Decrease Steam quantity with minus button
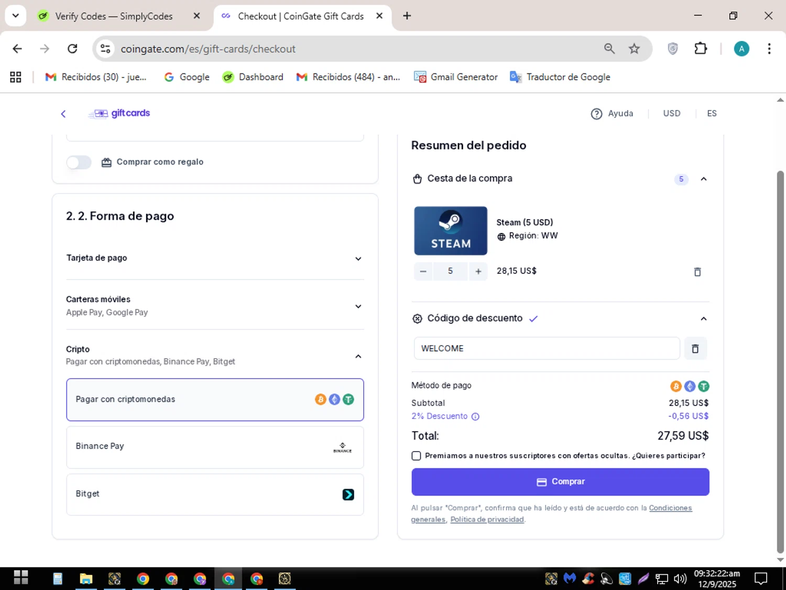Screen dimensions: 786x590 423,271
